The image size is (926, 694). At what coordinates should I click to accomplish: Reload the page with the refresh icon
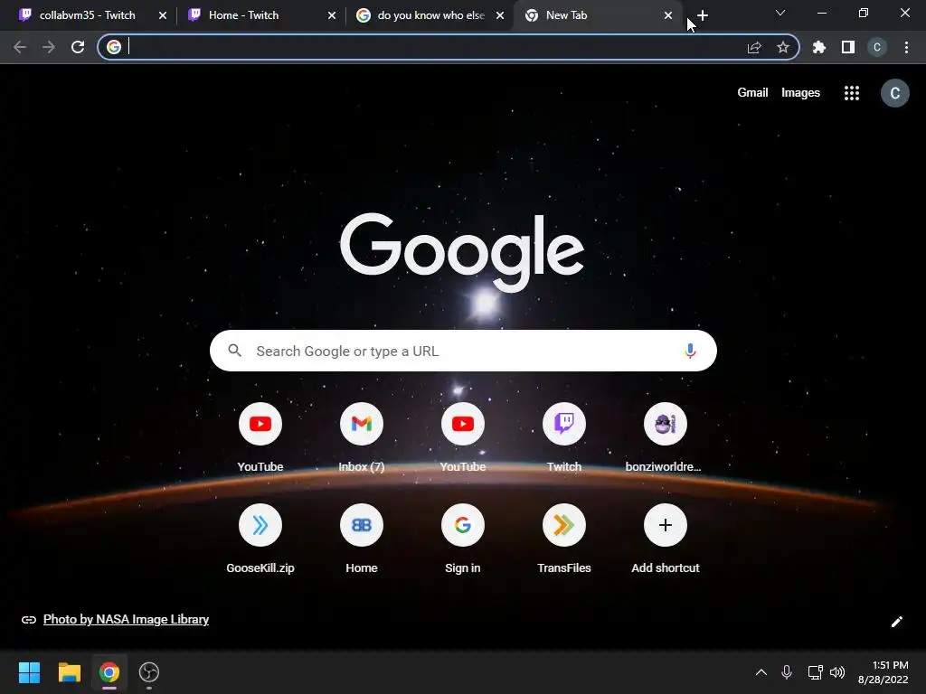[78, 47]
